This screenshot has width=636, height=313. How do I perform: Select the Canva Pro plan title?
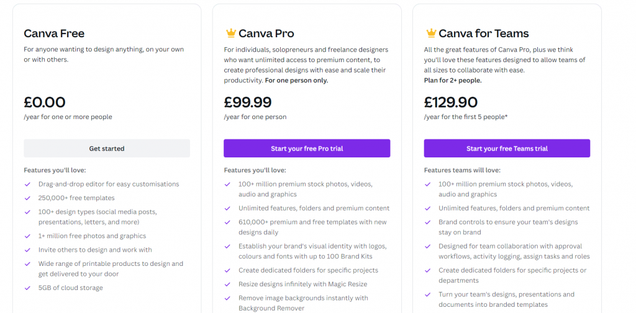(266, 33)
